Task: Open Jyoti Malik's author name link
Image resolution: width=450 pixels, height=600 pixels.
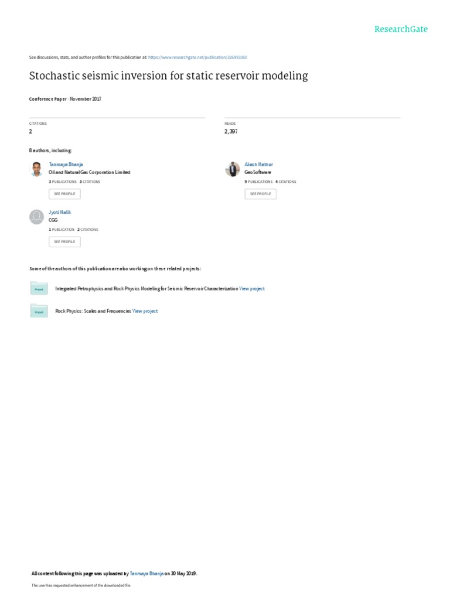Action: pyautogui.click(x=60, y=212)
